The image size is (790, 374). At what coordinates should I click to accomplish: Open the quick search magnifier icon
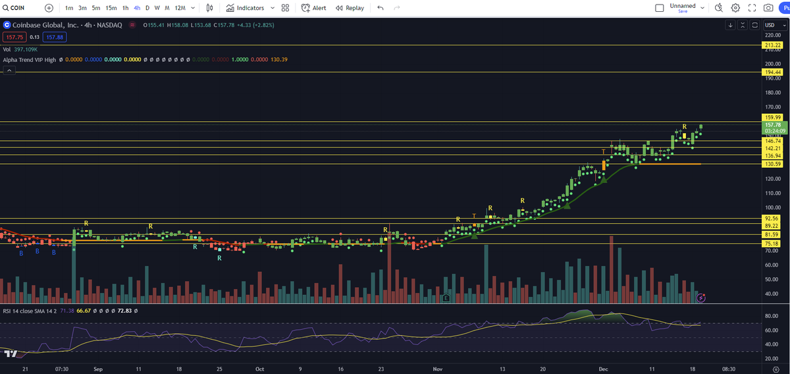click(718, 8)
